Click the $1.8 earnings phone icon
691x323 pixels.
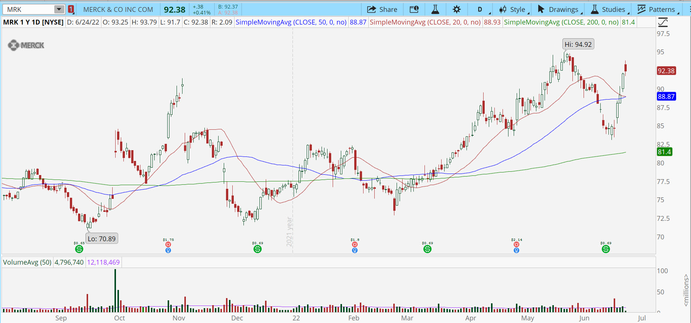355,244
